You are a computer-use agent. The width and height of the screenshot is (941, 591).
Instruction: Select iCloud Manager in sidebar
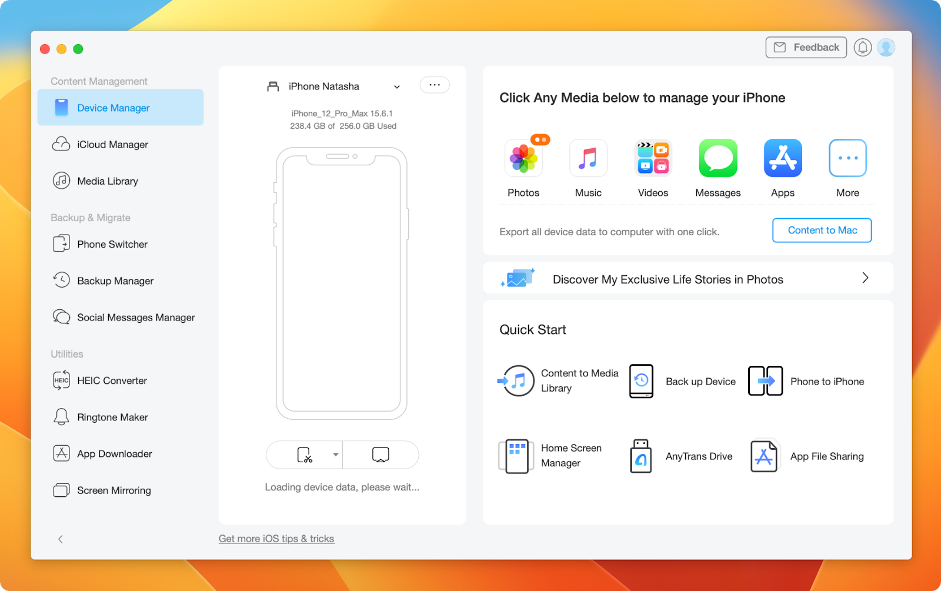tap(121, 145)
